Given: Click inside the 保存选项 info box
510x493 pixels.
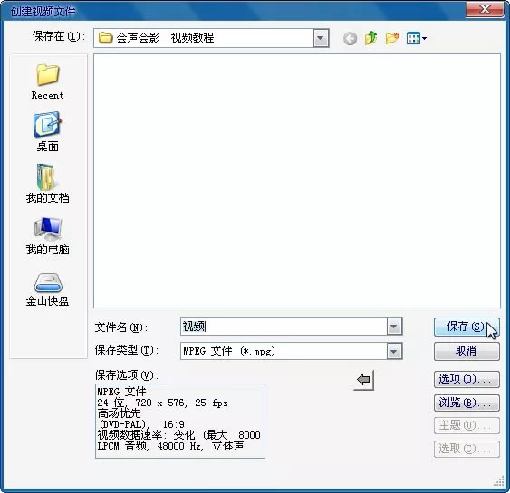Looking at the screenshot, I should (180, 421).
